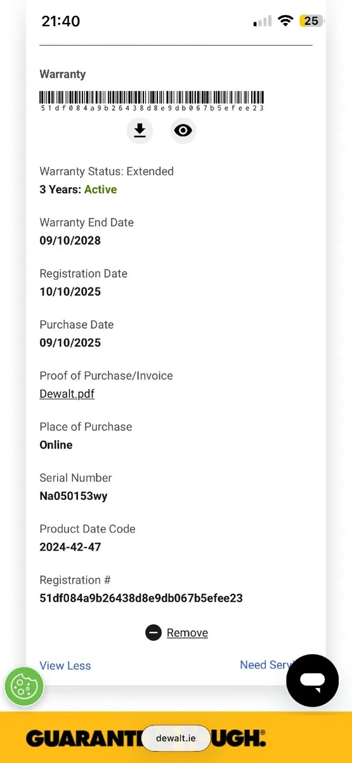Select registration number 51df084a9b26438d8e9db067b5efee23
This screenshot has width=352, height=763.
pos(141,598)
